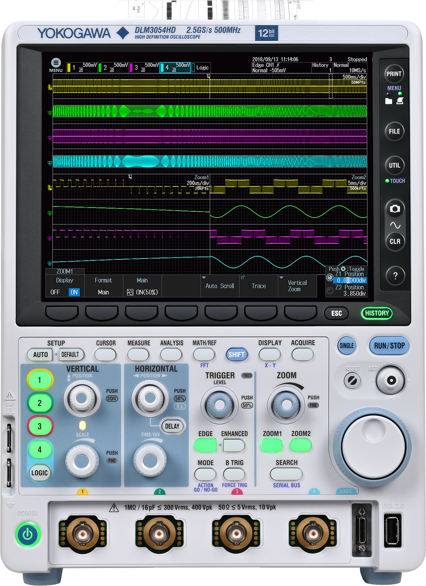
Task: Open the Logic channel header
Action: (201, 68)
